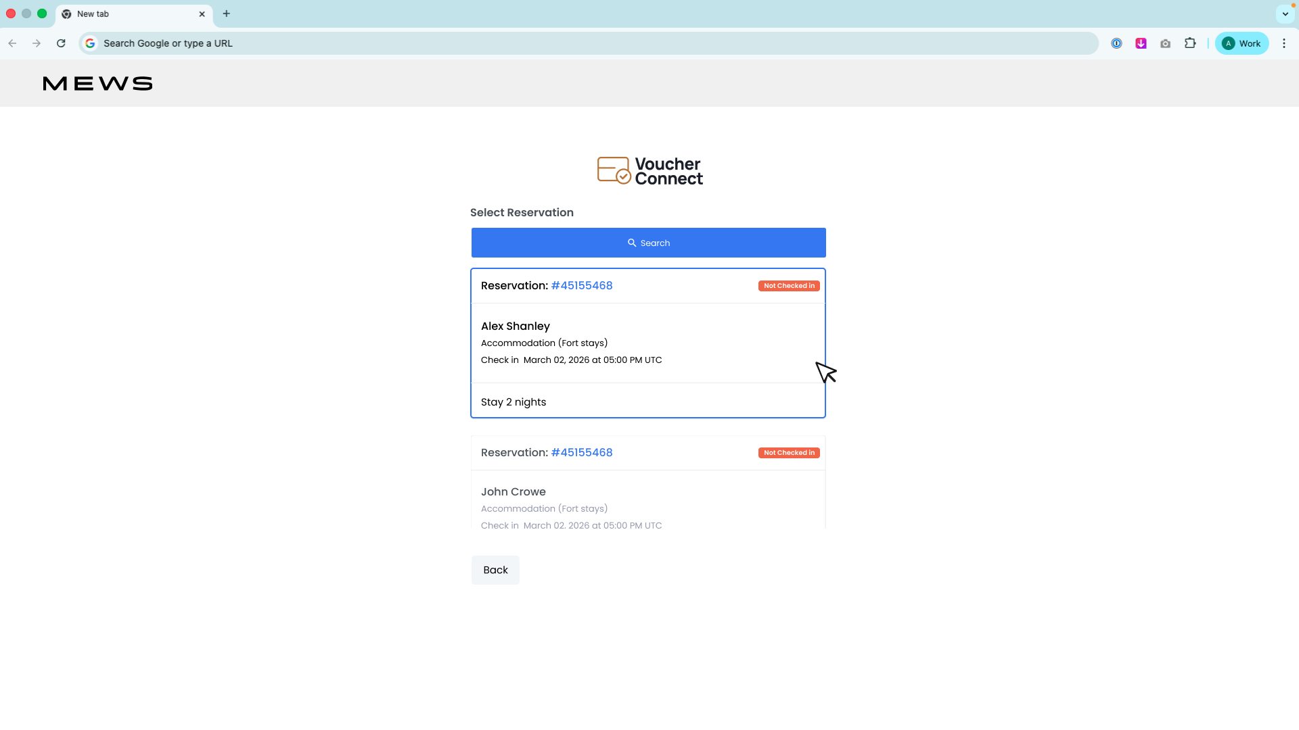Image resolution: width=1299 pixels, height=730 pixels.
Task: Click Alex Shanley's check-in date line
Action: 572,360
